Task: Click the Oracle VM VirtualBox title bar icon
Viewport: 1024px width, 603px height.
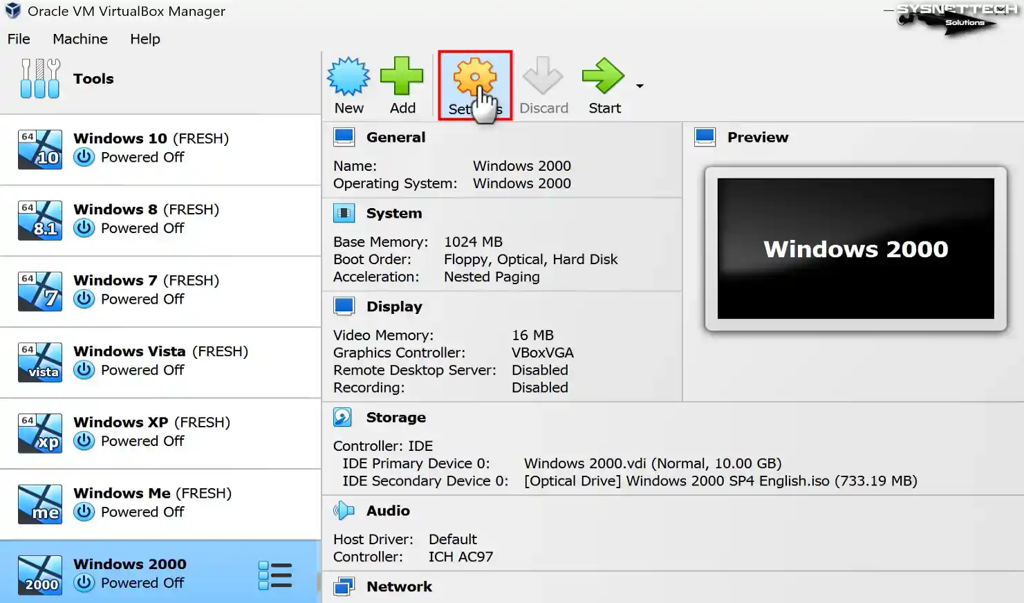Action: [13, 10]
